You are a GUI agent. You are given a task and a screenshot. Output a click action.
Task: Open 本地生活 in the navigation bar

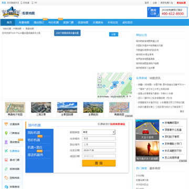point(112,23)
